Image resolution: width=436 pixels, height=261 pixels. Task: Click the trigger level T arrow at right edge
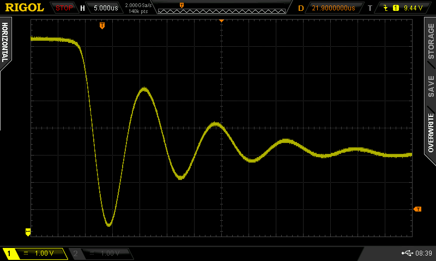coord(417,209)
